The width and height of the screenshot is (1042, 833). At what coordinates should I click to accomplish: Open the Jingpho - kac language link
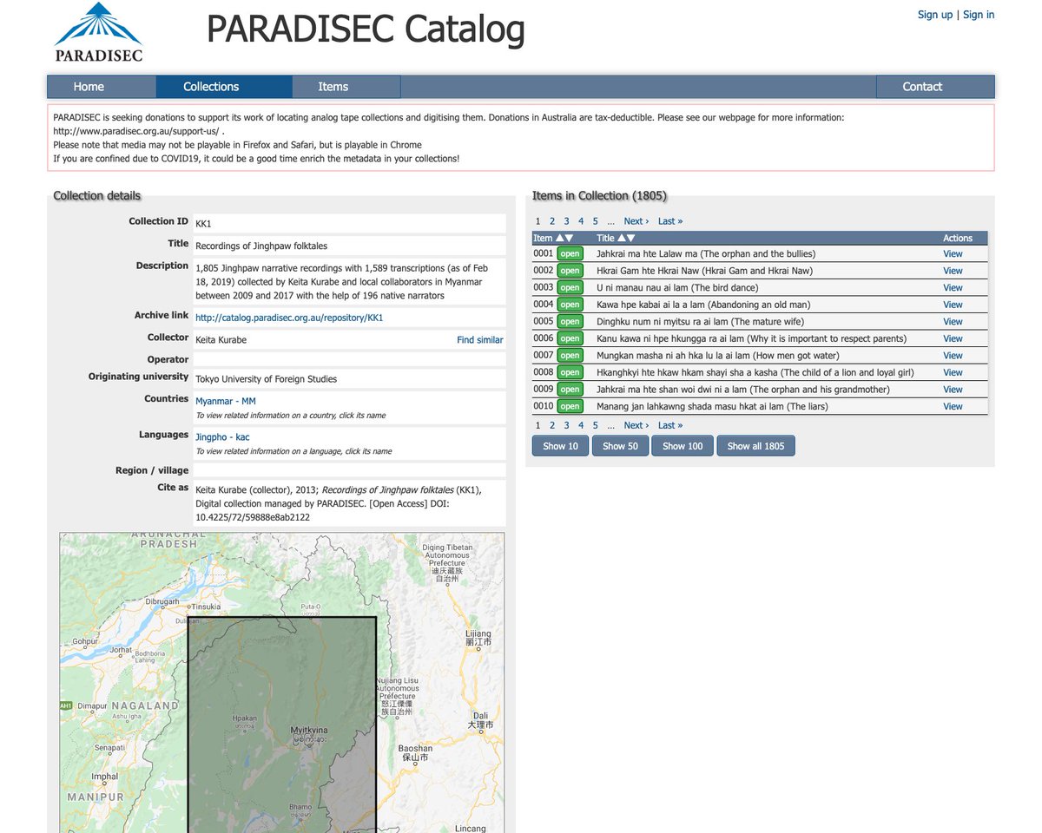(x=222, y=437)
